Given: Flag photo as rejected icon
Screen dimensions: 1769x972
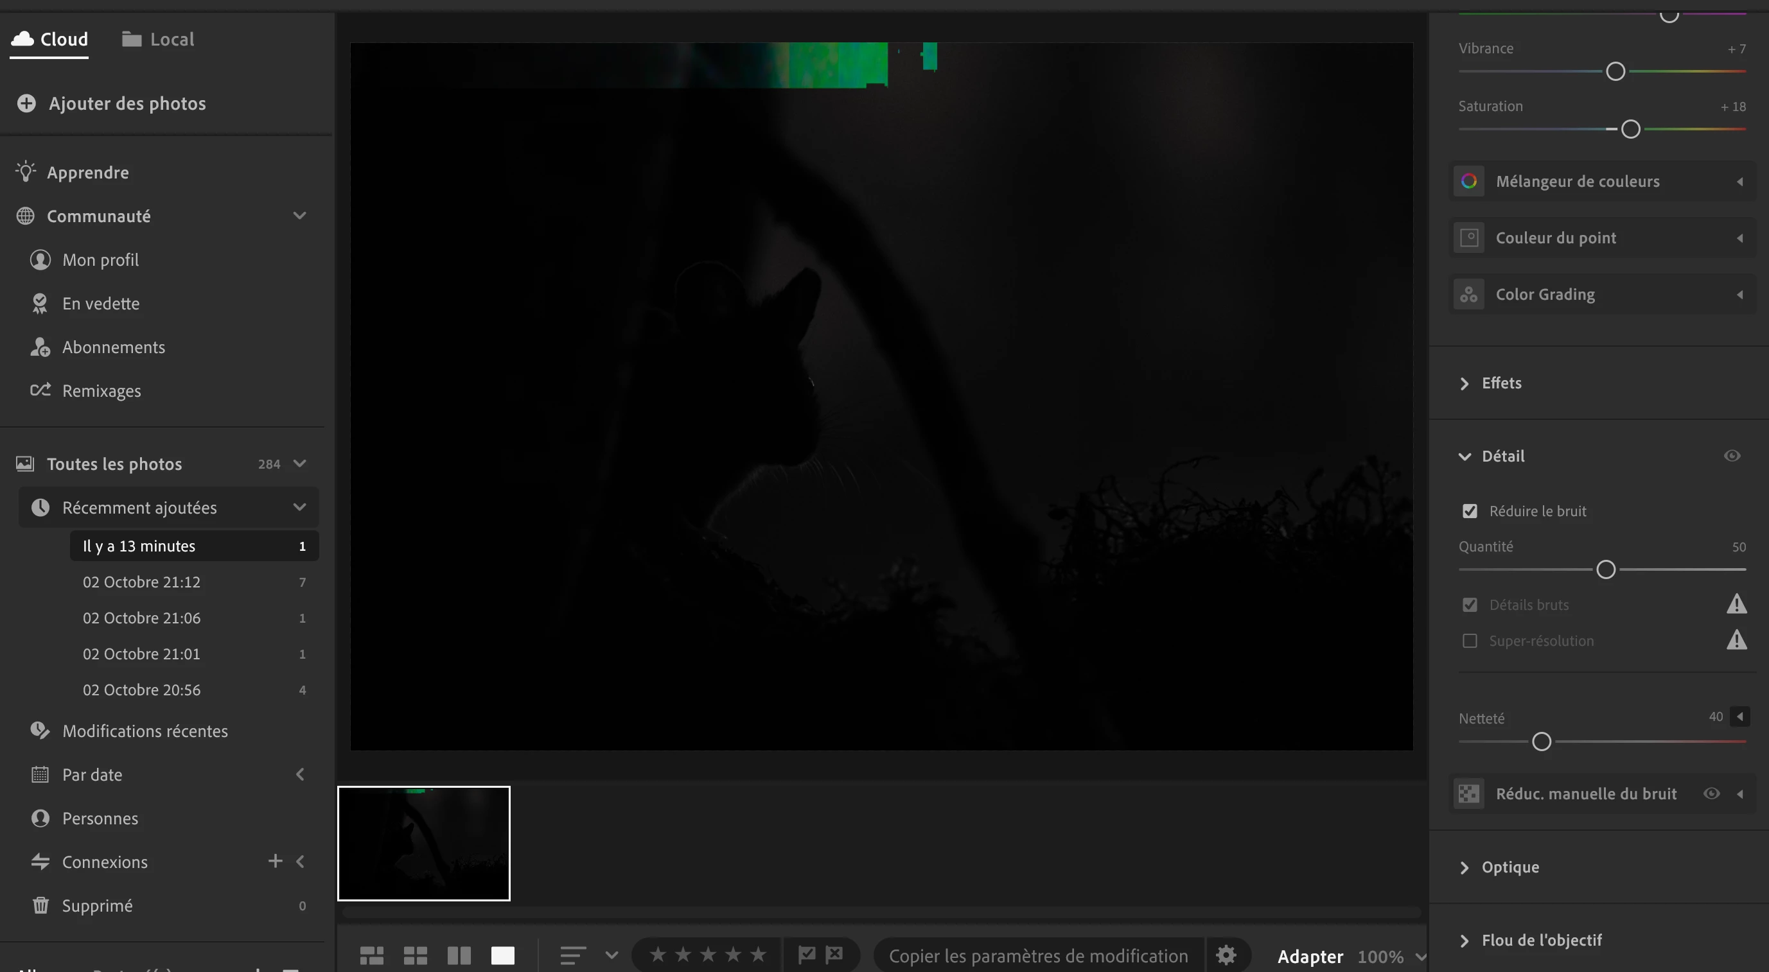Looking at the screenshot, I should click(x=834, y=954).
